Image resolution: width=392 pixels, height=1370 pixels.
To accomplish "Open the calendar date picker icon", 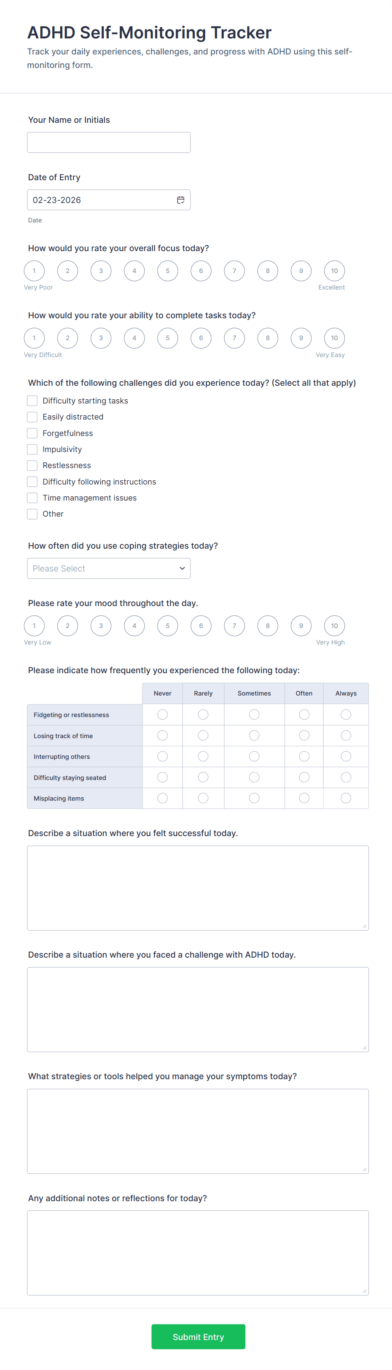I will pyautogui.click(x=180, y=200).
